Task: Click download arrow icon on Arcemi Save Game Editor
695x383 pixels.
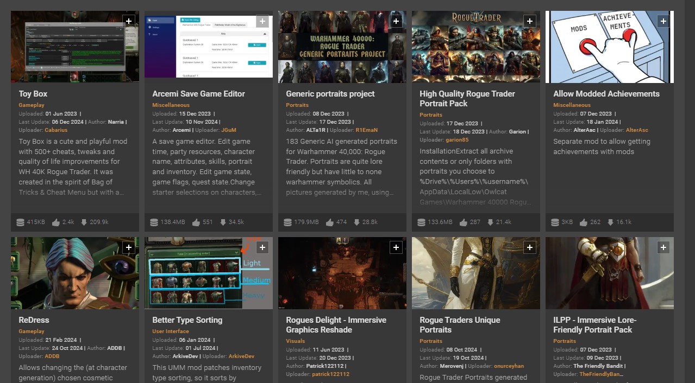Action: 222,222
